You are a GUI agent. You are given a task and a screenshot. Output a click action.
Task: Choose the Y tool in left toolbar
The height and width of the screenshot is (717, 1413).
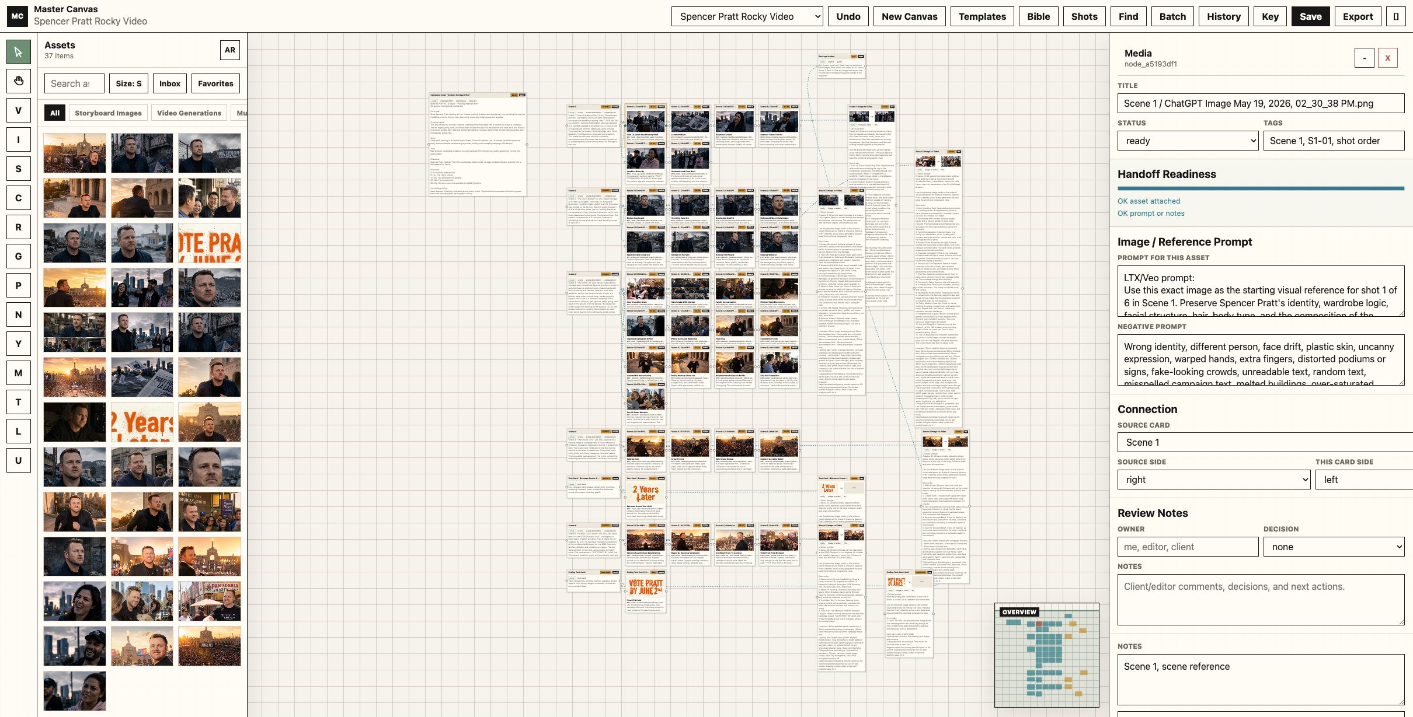(x=18, y=344)
